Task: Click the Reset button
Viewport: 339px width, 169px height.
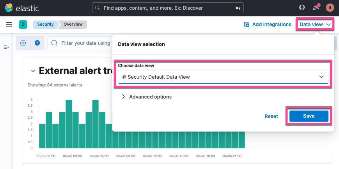Action: point(271,116)
